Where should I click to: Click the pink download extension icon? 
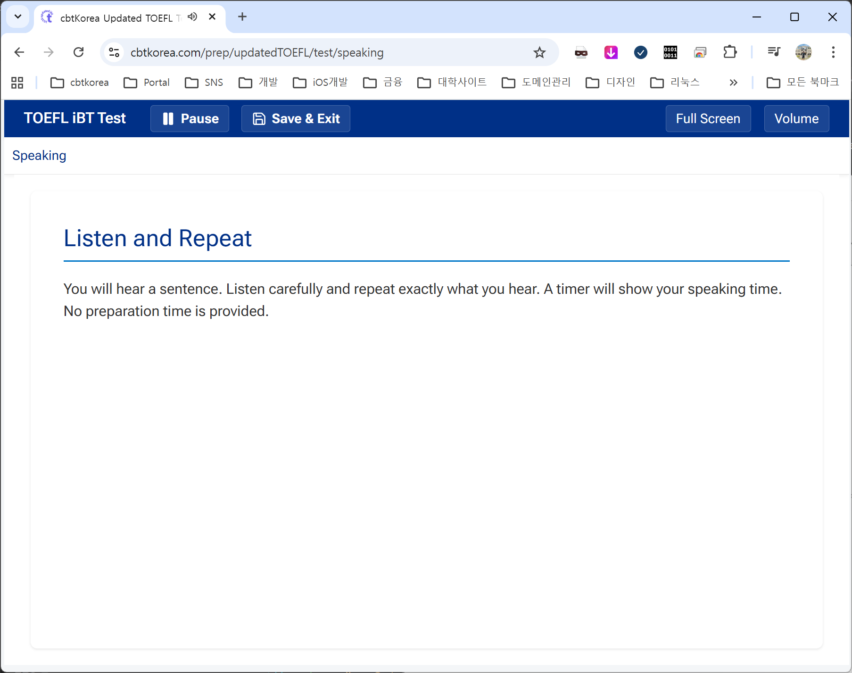click(x=611, y=52)
